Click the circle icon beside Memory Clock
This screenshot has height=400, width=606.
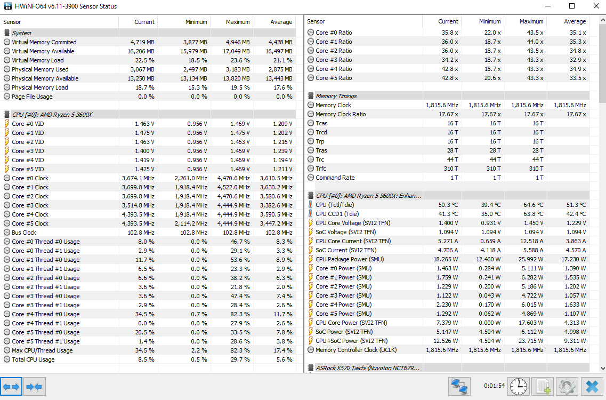(311, 105)
